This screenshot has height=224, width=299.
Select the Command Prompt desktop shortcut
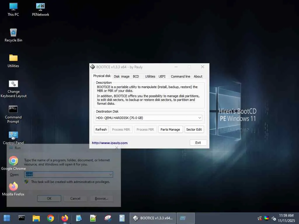coord(13,114)
